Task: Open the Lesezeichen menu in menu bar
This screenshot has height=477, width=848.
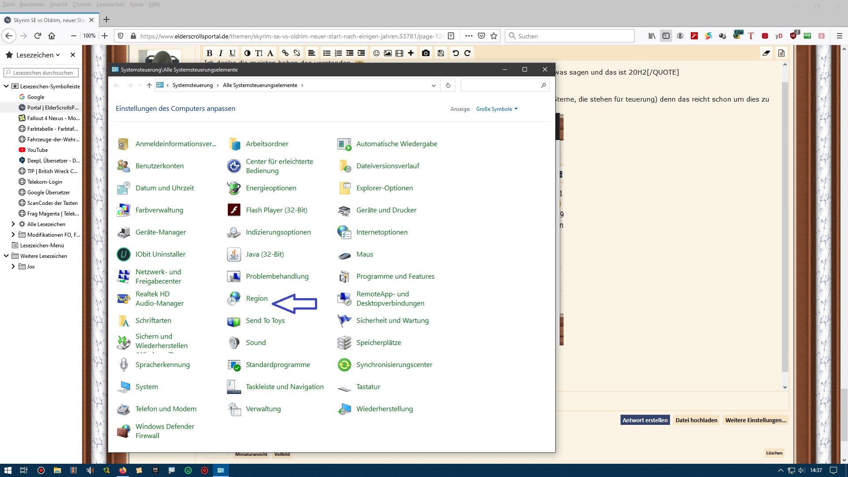Action: (110, 4)
